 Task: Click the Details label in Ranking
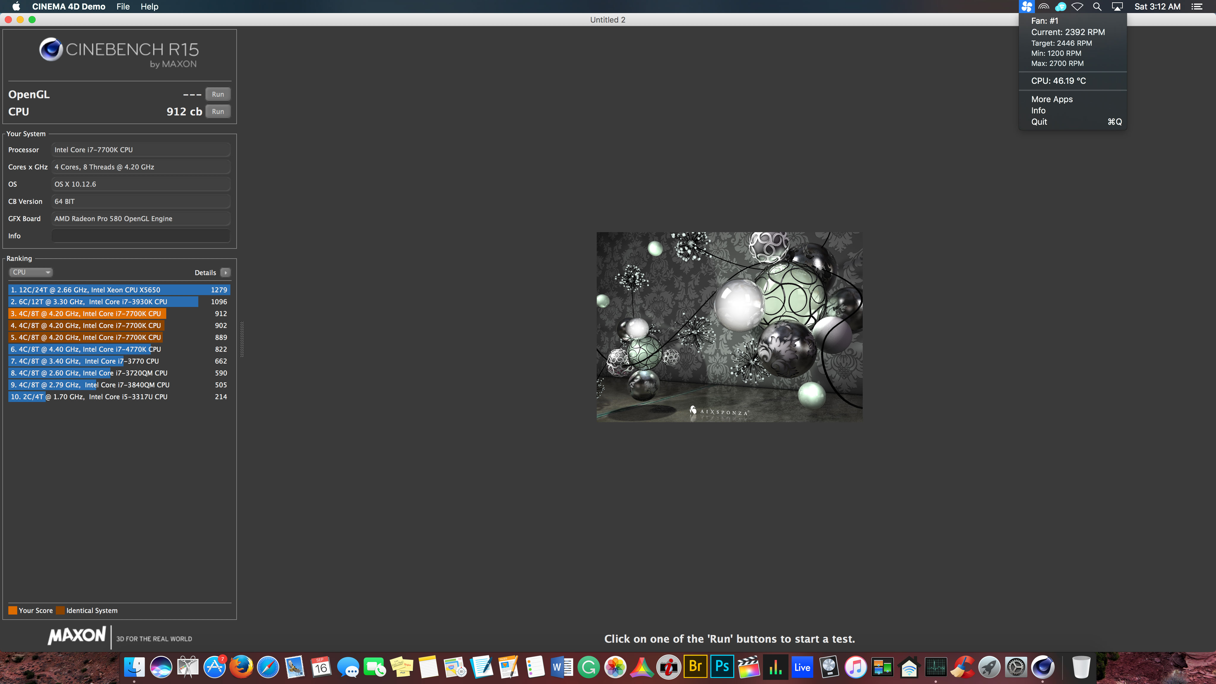(205, 273)
